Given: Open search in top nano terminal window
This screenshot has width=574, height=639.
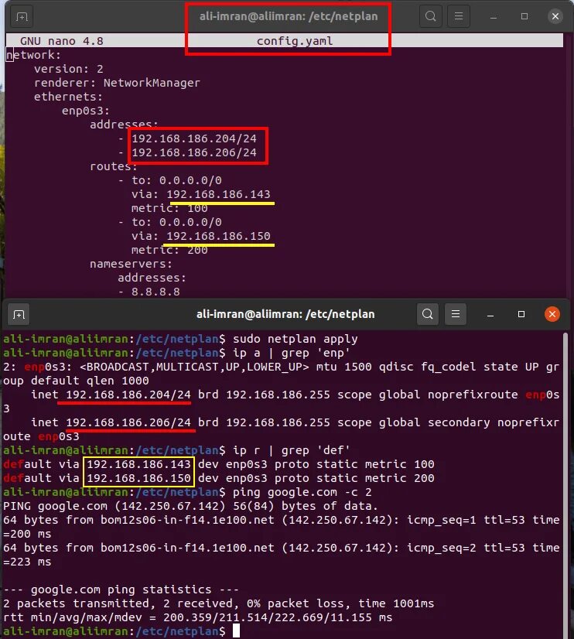Looking at the screenshot, I should [x=431, y=16].
